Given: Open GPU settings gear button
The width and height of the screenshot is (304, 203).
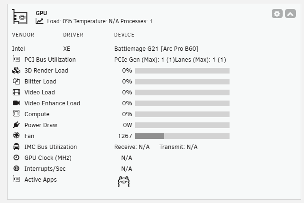Looking at the screenshot, I should coord(277,14).
